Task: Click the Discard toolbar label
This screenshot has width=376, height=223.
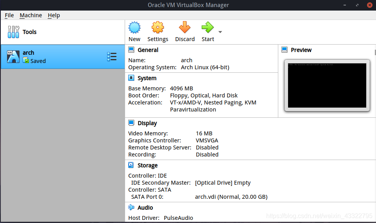Action: coord(185,39)
